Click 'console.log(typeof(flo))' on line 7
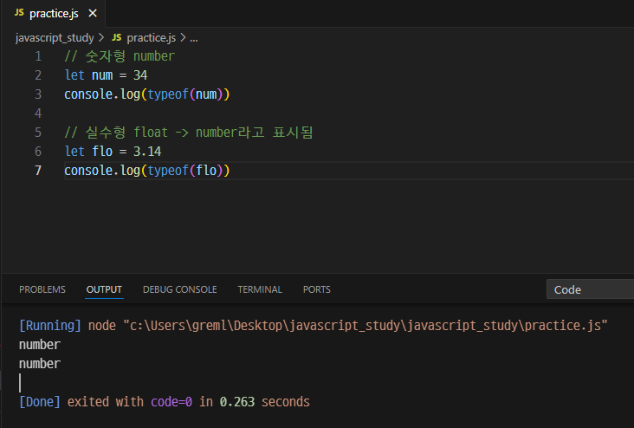This screenshot has height=428, width=634. point(146,171)
